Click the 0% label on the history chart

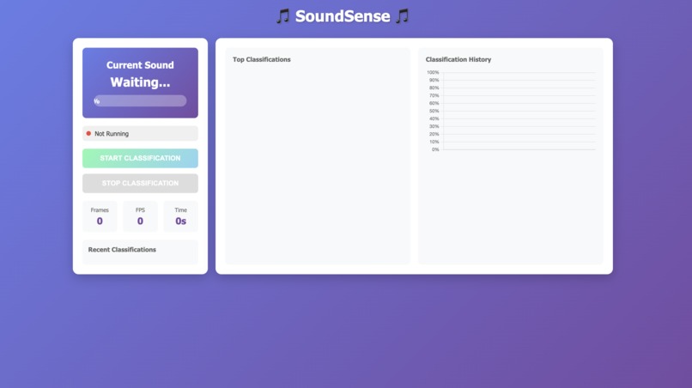point(435,149)
